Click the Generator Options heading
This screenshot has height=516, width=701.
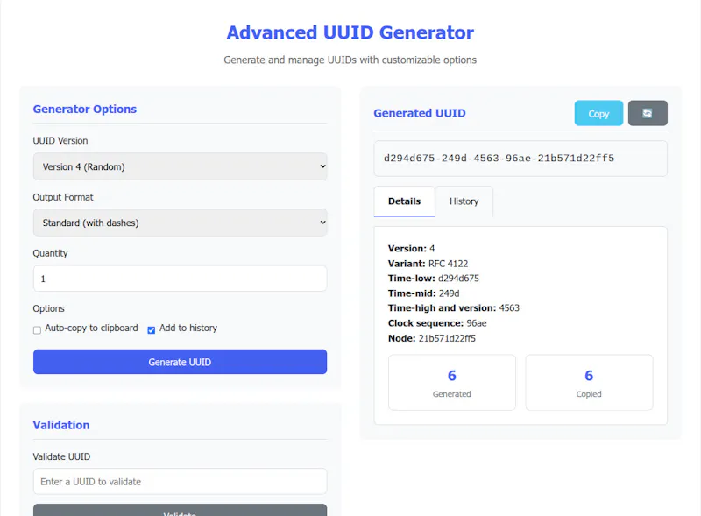tap(84, 110)
